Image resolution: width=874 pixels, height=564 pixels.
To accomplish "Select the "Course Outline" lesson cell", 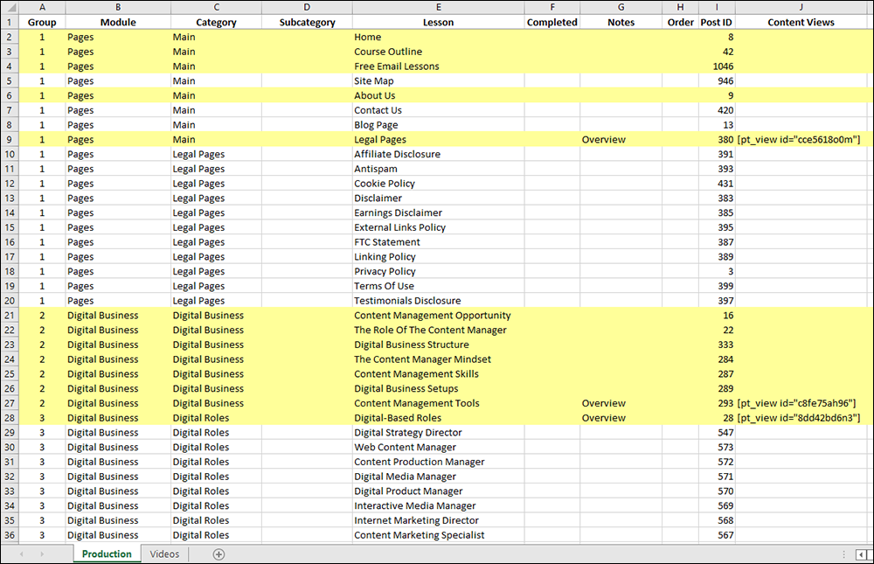I will point(438,52).
